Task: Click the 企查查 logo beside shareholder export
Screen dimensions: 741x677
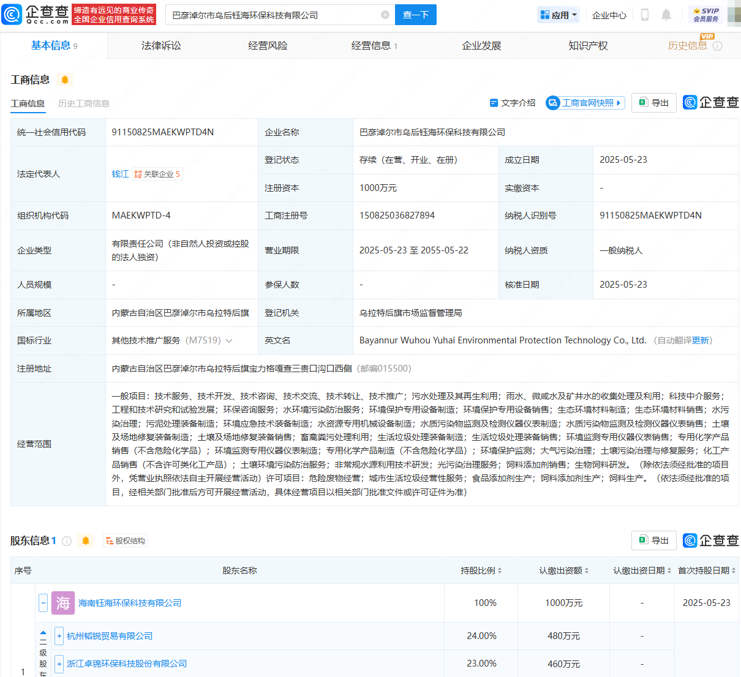Action: tap(711, 540)
